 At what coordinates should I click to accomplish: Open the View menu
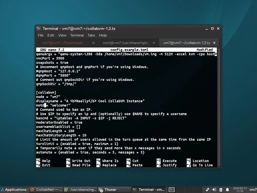pos(62,35)
